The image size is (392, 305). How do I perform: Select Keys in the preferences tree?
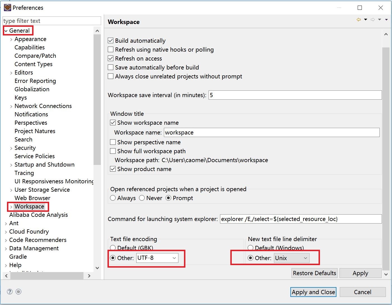[21, 98]
